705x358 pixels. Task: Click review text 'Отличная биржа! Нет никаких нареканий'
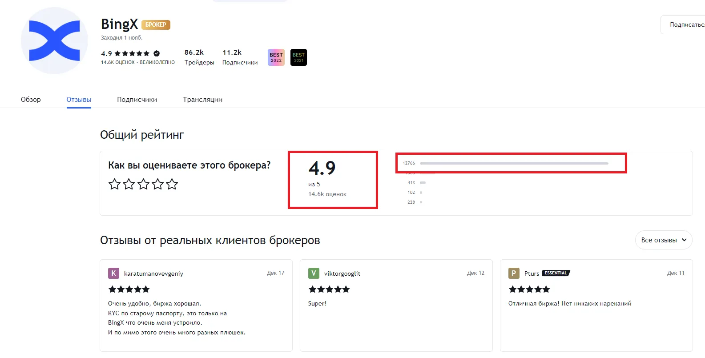click(570, 304)
